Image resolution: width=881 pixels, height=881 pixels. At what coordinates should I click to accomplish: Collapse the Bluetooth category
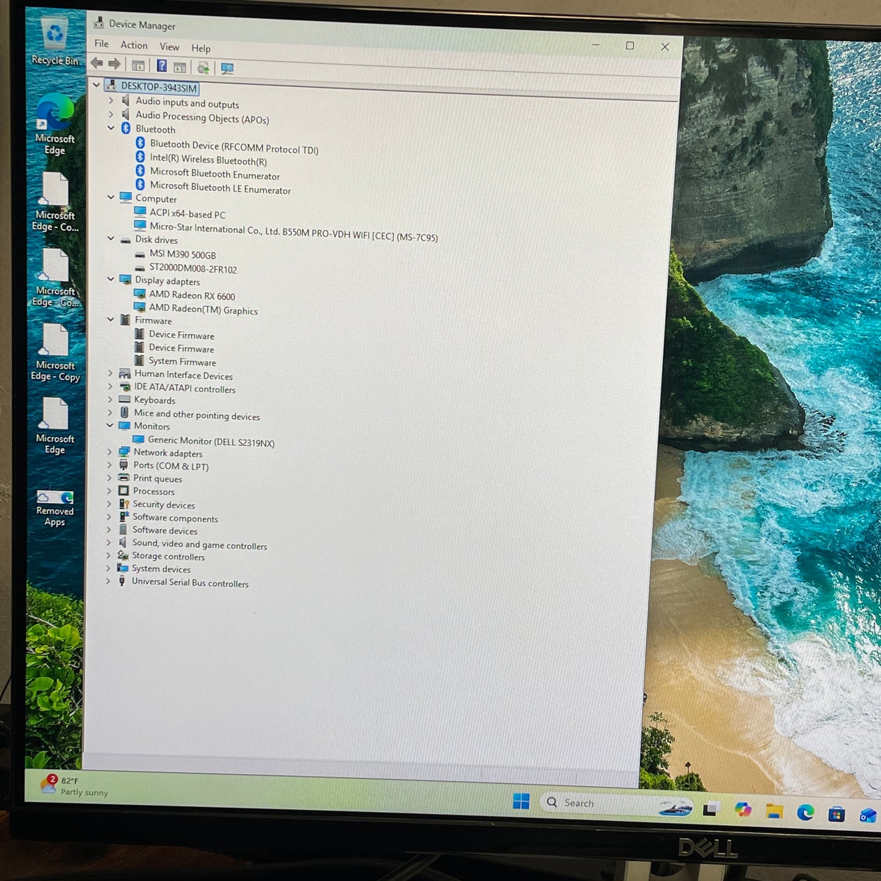111,127
